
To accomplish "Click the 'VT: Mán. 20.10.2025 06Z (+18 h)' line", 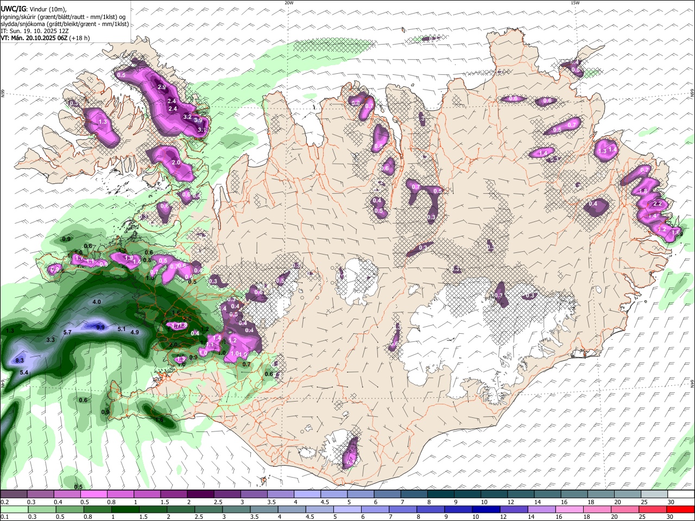I will pyautogui.click(x=45, y=38).
